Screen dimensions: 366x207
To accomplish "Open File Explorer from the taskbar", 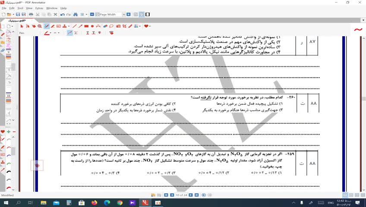I will (44, 203).
